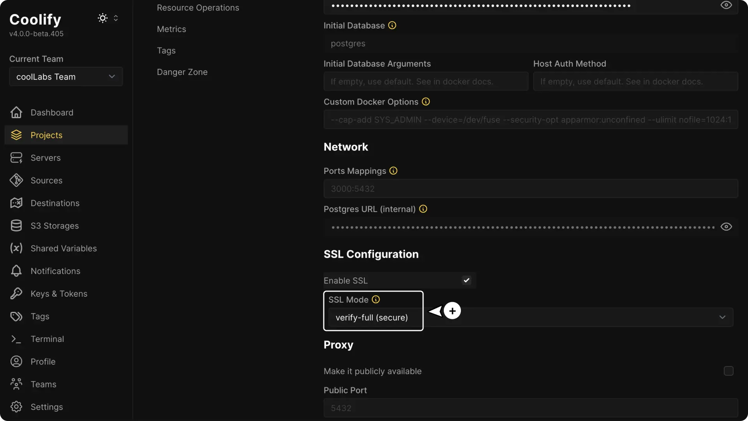Toggle the theme with the sun icon
This screenshot has height=421, width=748.
pos(102,18)
